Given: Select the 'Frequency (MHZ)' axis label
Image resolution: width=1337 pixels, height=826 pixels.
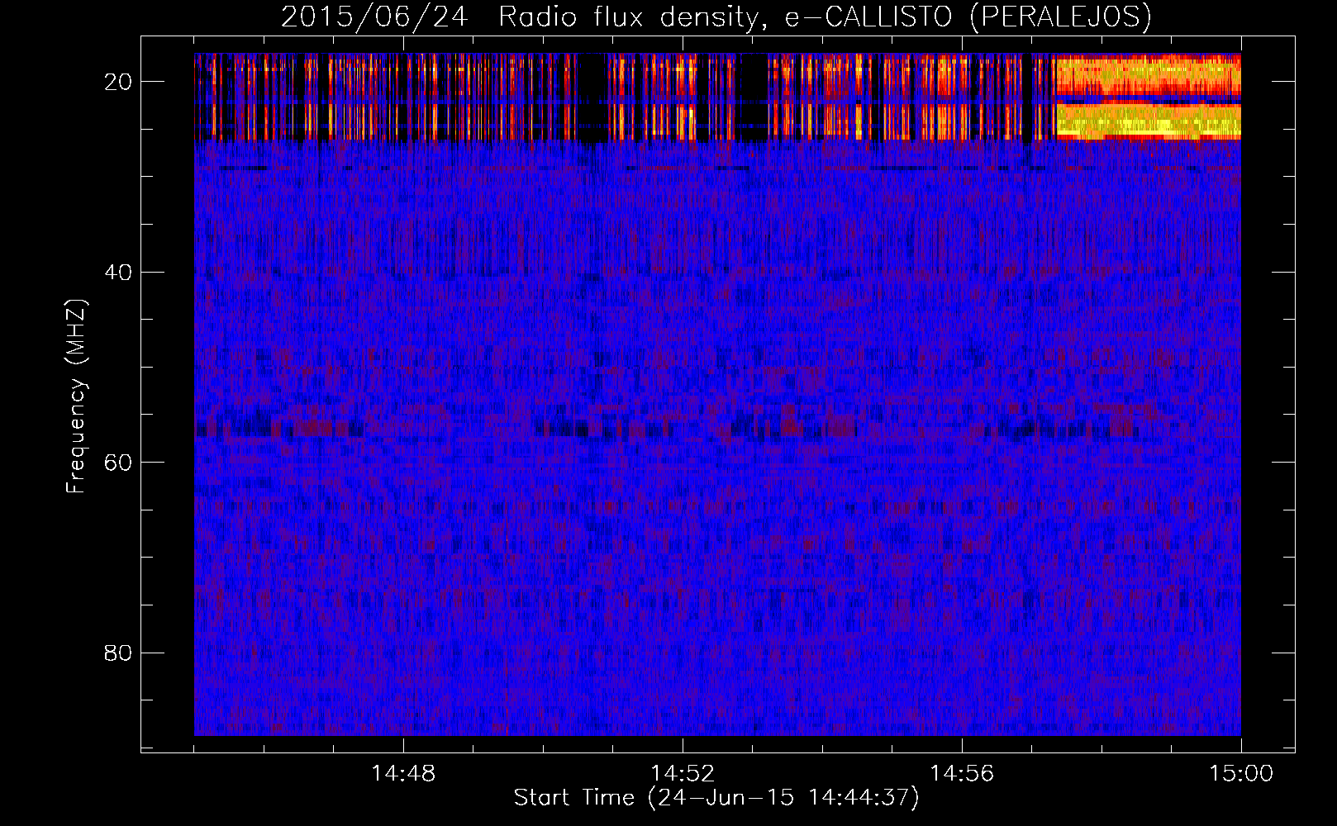Looking at the screenshot, I should pyautogui.click(x=76, y=396).
